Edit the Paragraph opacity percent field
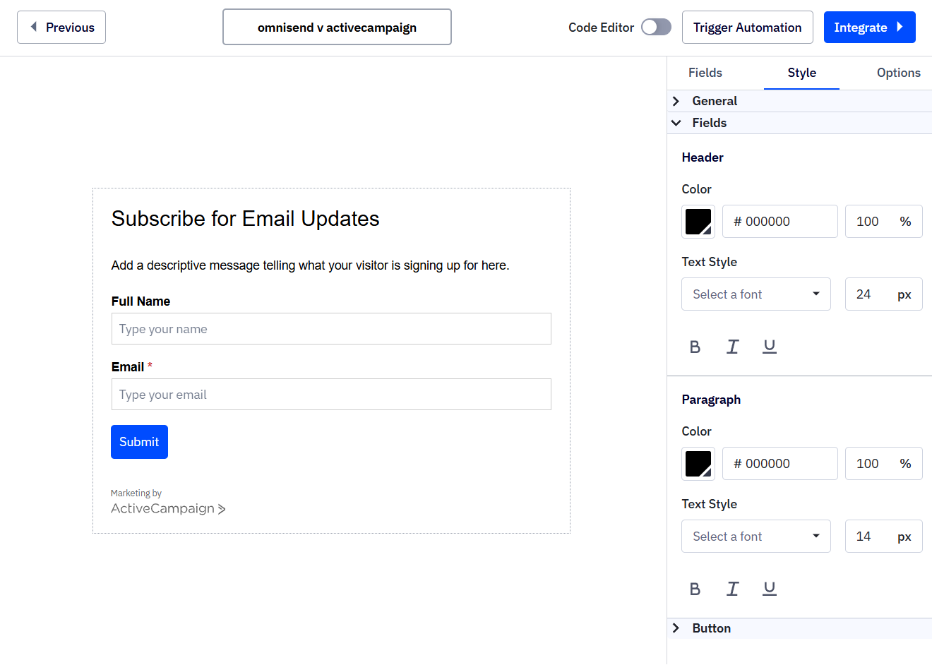This screenshot has height=665, width=932. click(x=883, y=464)
